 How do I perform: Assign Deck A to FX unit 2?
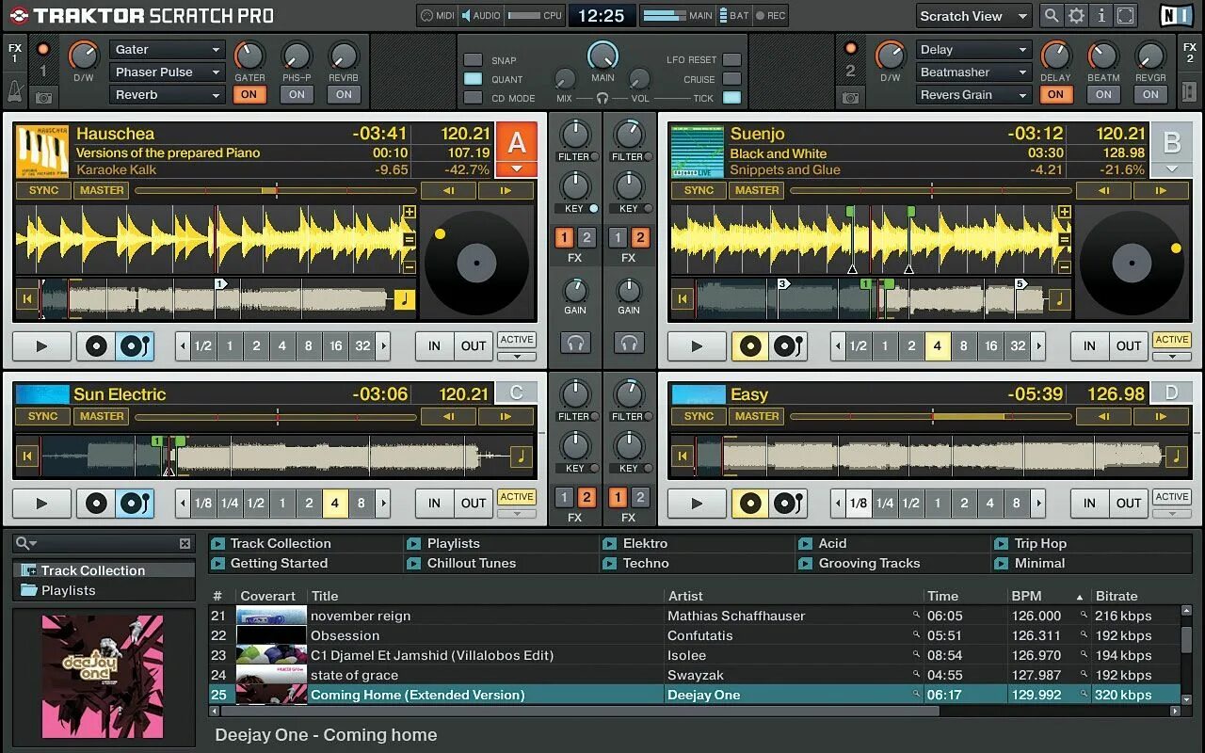(x=586, y=238)
